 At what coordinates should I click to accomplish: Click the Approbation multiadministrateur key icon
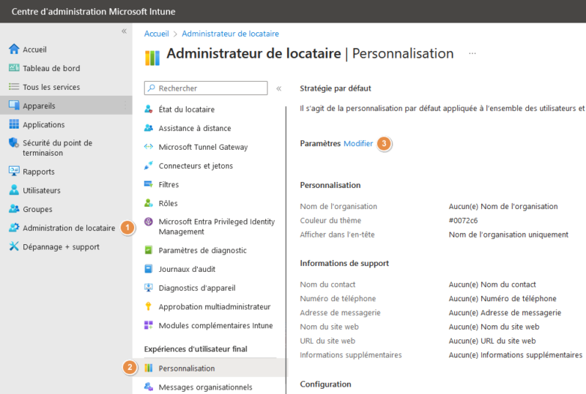(x=149, y=306)
